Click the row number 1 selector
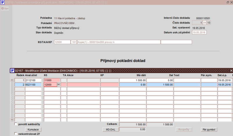Screen dimensions: 233x136 pyautogui.click(x=20, y=80)
